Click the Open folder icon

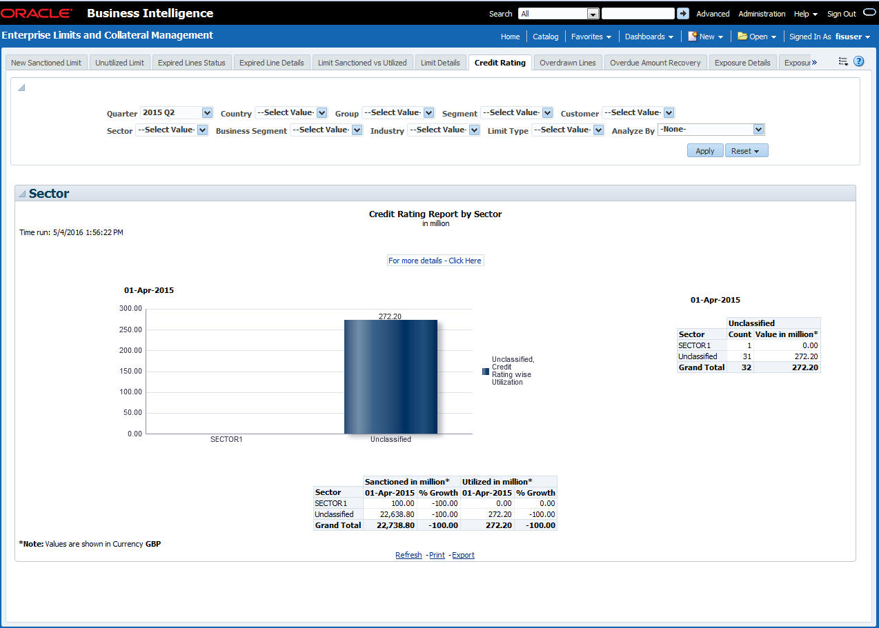click(742, 36)
